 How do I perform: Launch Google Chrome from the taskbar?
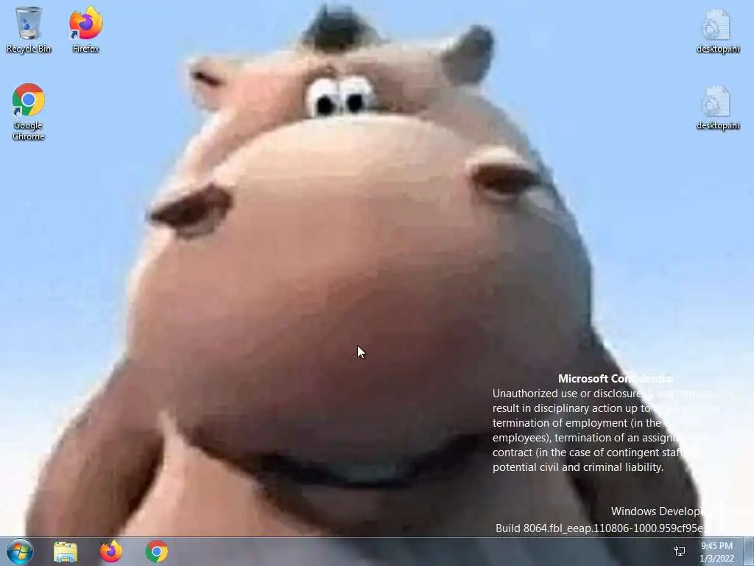(157, 551)
